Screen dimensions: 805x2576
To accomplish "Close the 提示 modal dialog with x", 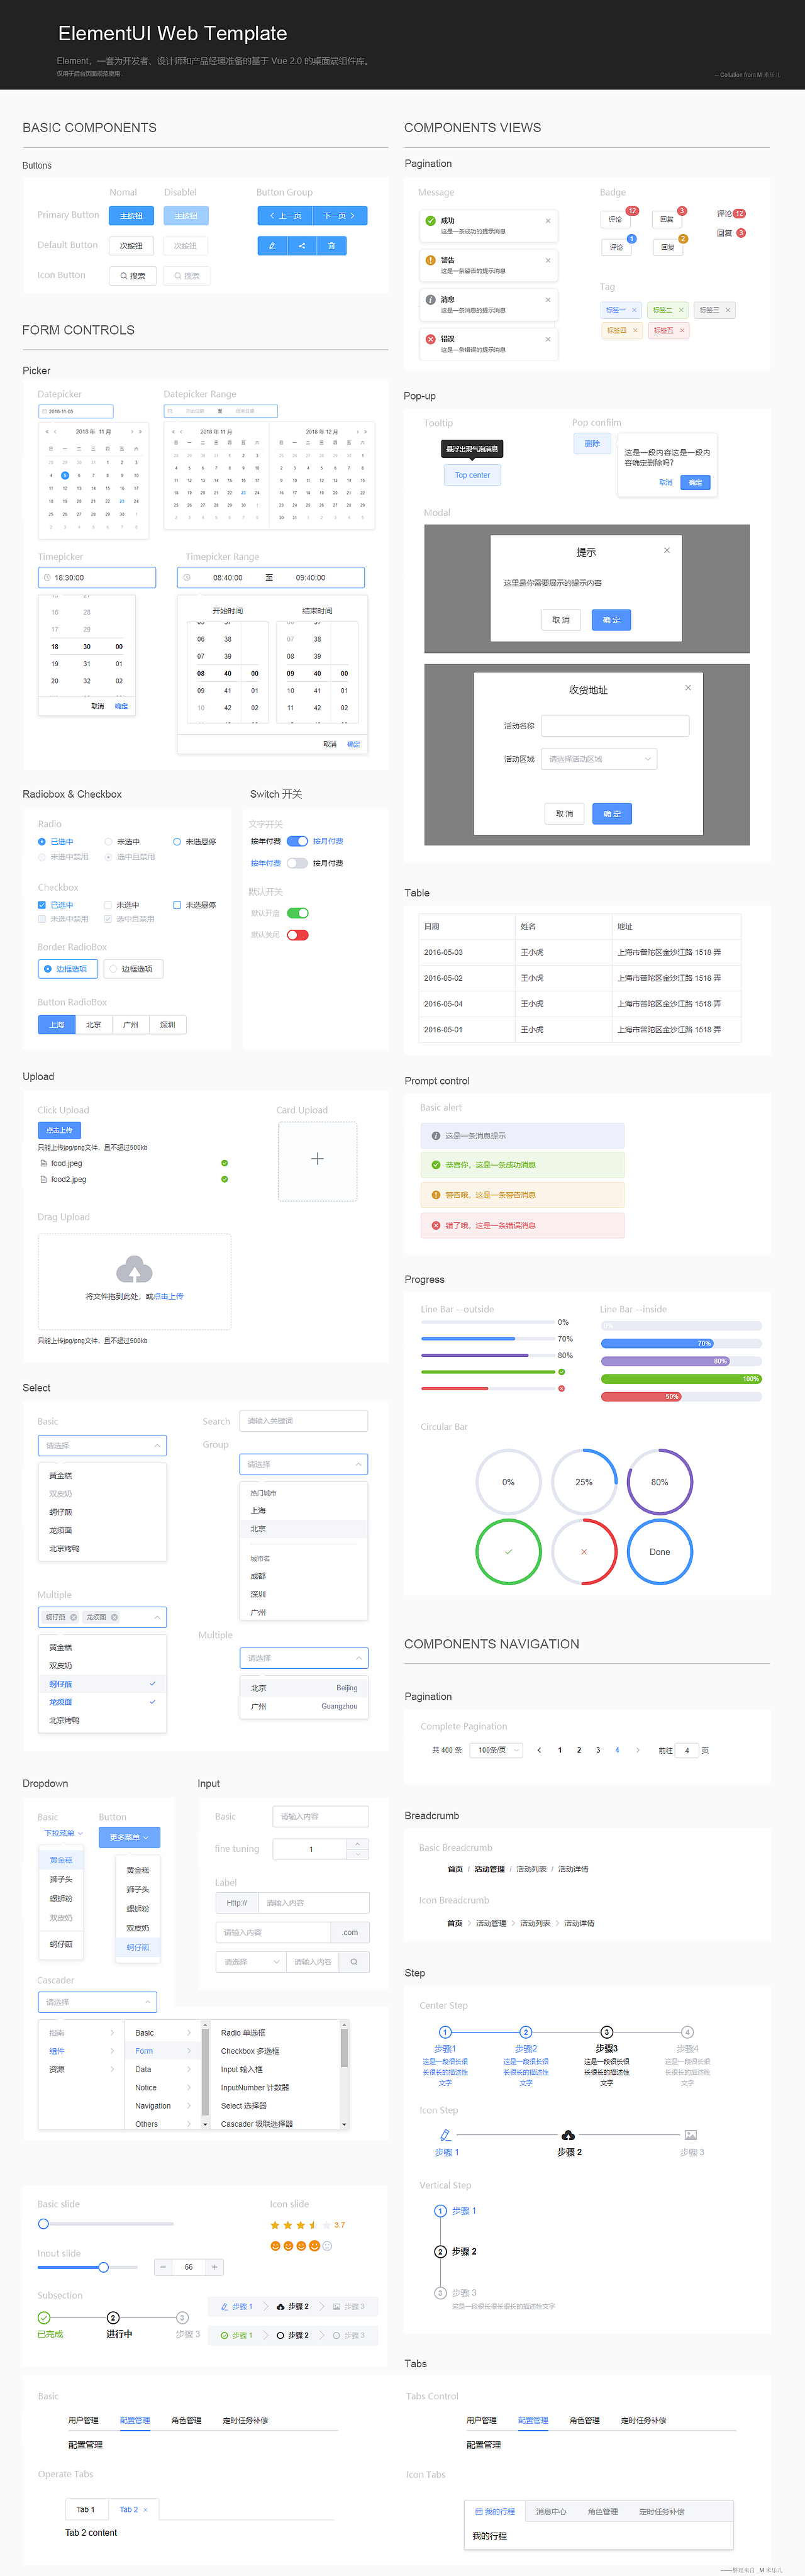I will pos(667,550).
